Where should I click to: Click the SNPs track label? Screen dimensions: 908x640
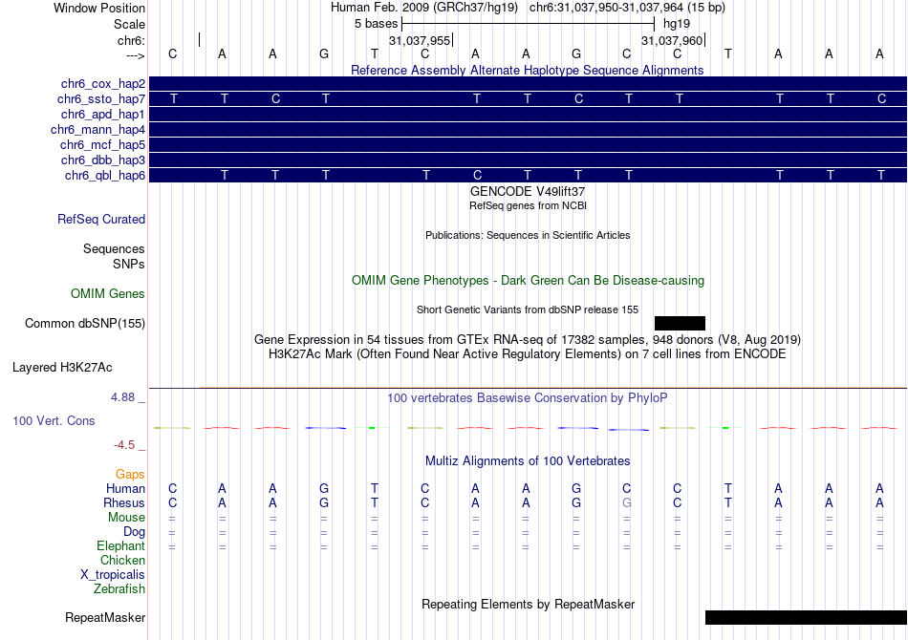[129, 264]
